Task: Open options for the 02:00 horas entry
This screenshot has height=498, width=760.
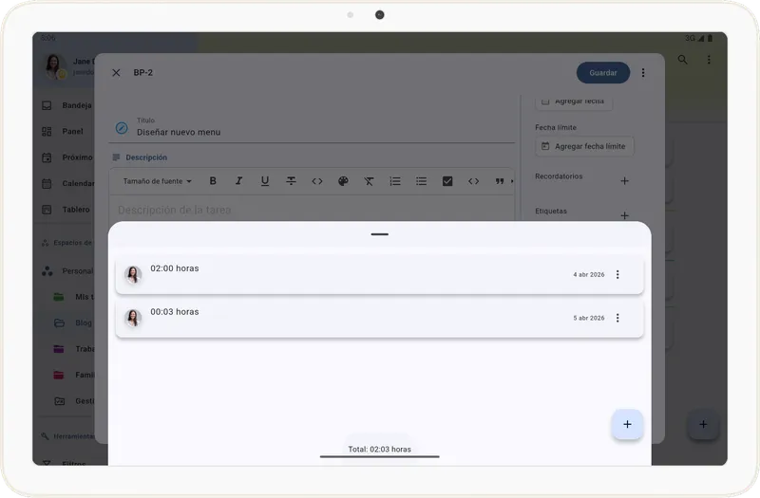Action: pyautogui.click(x=617, y=274)
